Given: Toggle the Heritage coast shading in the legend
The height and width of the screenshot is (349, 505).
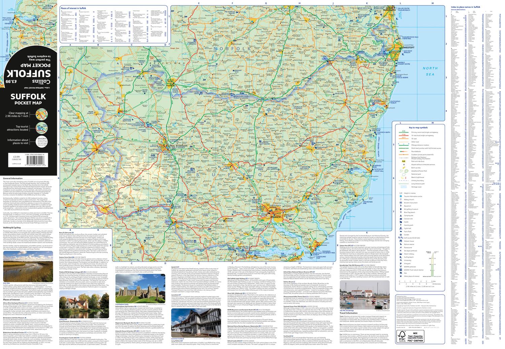Looking at the screenshot, I should [403, 187].
